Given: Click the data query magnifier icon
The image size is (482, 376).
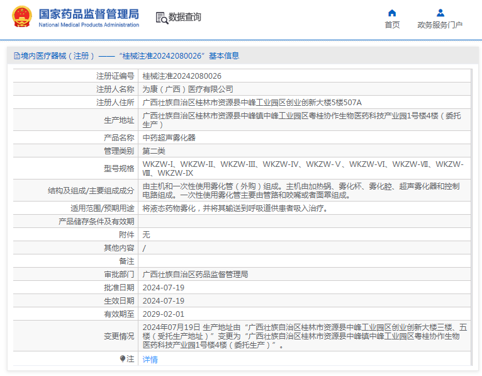Looking at the screenshot, I should pyautogui.click(x=162, y=18).
